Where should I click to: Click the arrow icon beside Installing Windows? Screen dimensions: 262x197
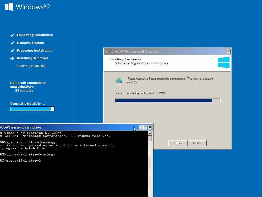point(12,58)
